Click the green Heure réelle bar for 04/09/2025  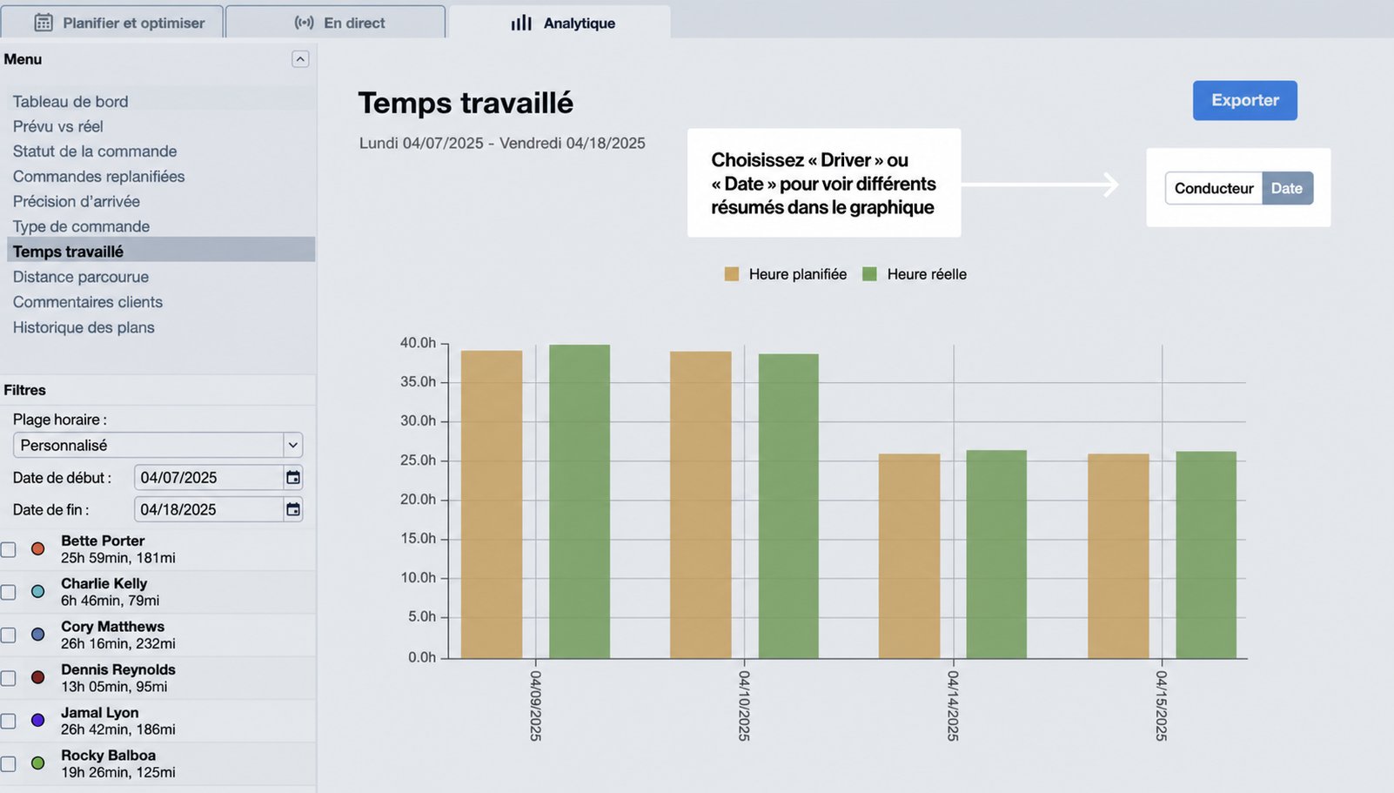tap(580, 501)
